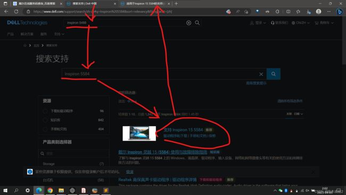The width and height of the screenshot is (346, 195).
Task: Expand the sign-in dropdown in header
Action: click(x=258, y=23)
